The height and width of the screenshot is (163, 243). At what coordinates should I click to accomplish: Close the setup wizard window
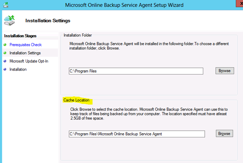(x=239, y=3)
